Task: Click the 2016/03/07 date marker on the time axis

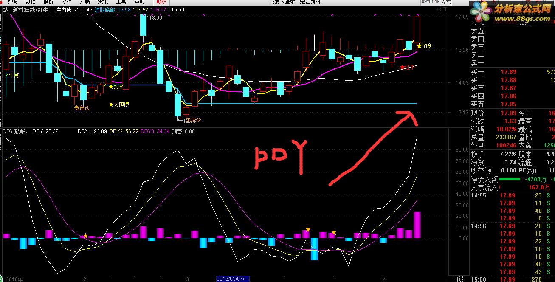Action: (x=232, y=279)
